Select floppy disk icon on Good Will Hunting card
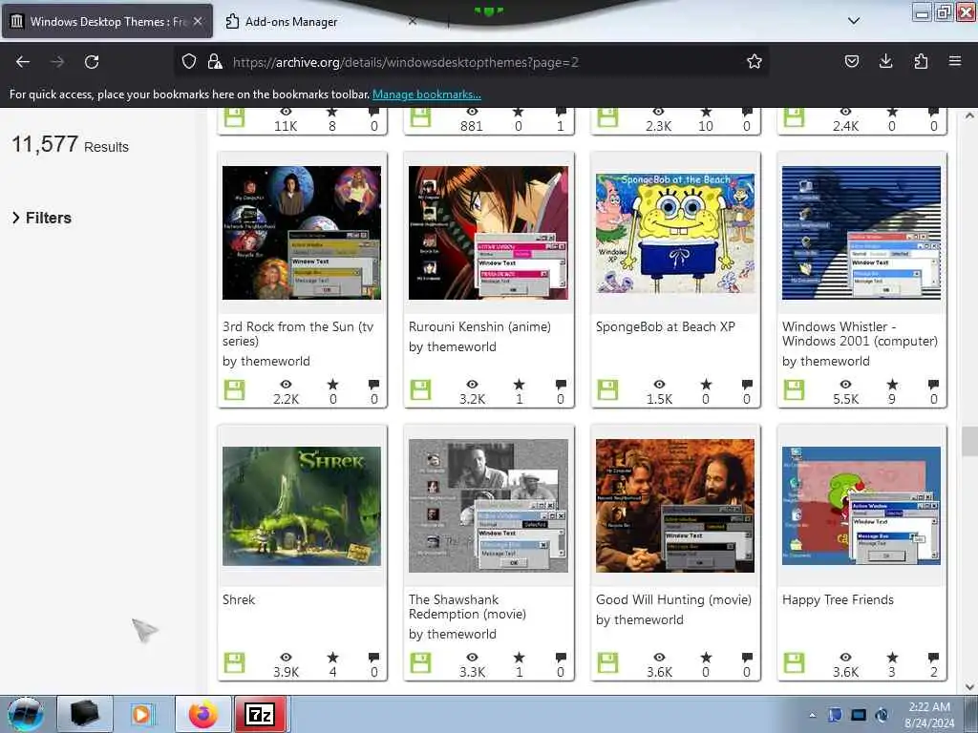 pos(607,662)
